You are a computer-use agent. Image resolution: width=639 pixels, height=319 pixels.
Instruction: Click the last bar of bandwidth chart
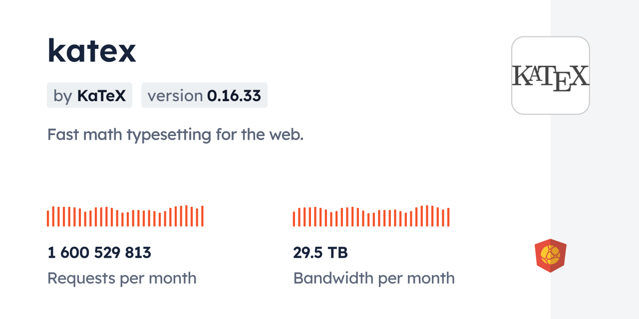[x=448, y=217]
